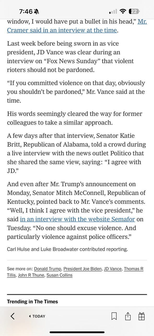The height and width of the screenshot is (336, 154).
Task: Open Mr. Cramer interview link
Action: [77, 26]
